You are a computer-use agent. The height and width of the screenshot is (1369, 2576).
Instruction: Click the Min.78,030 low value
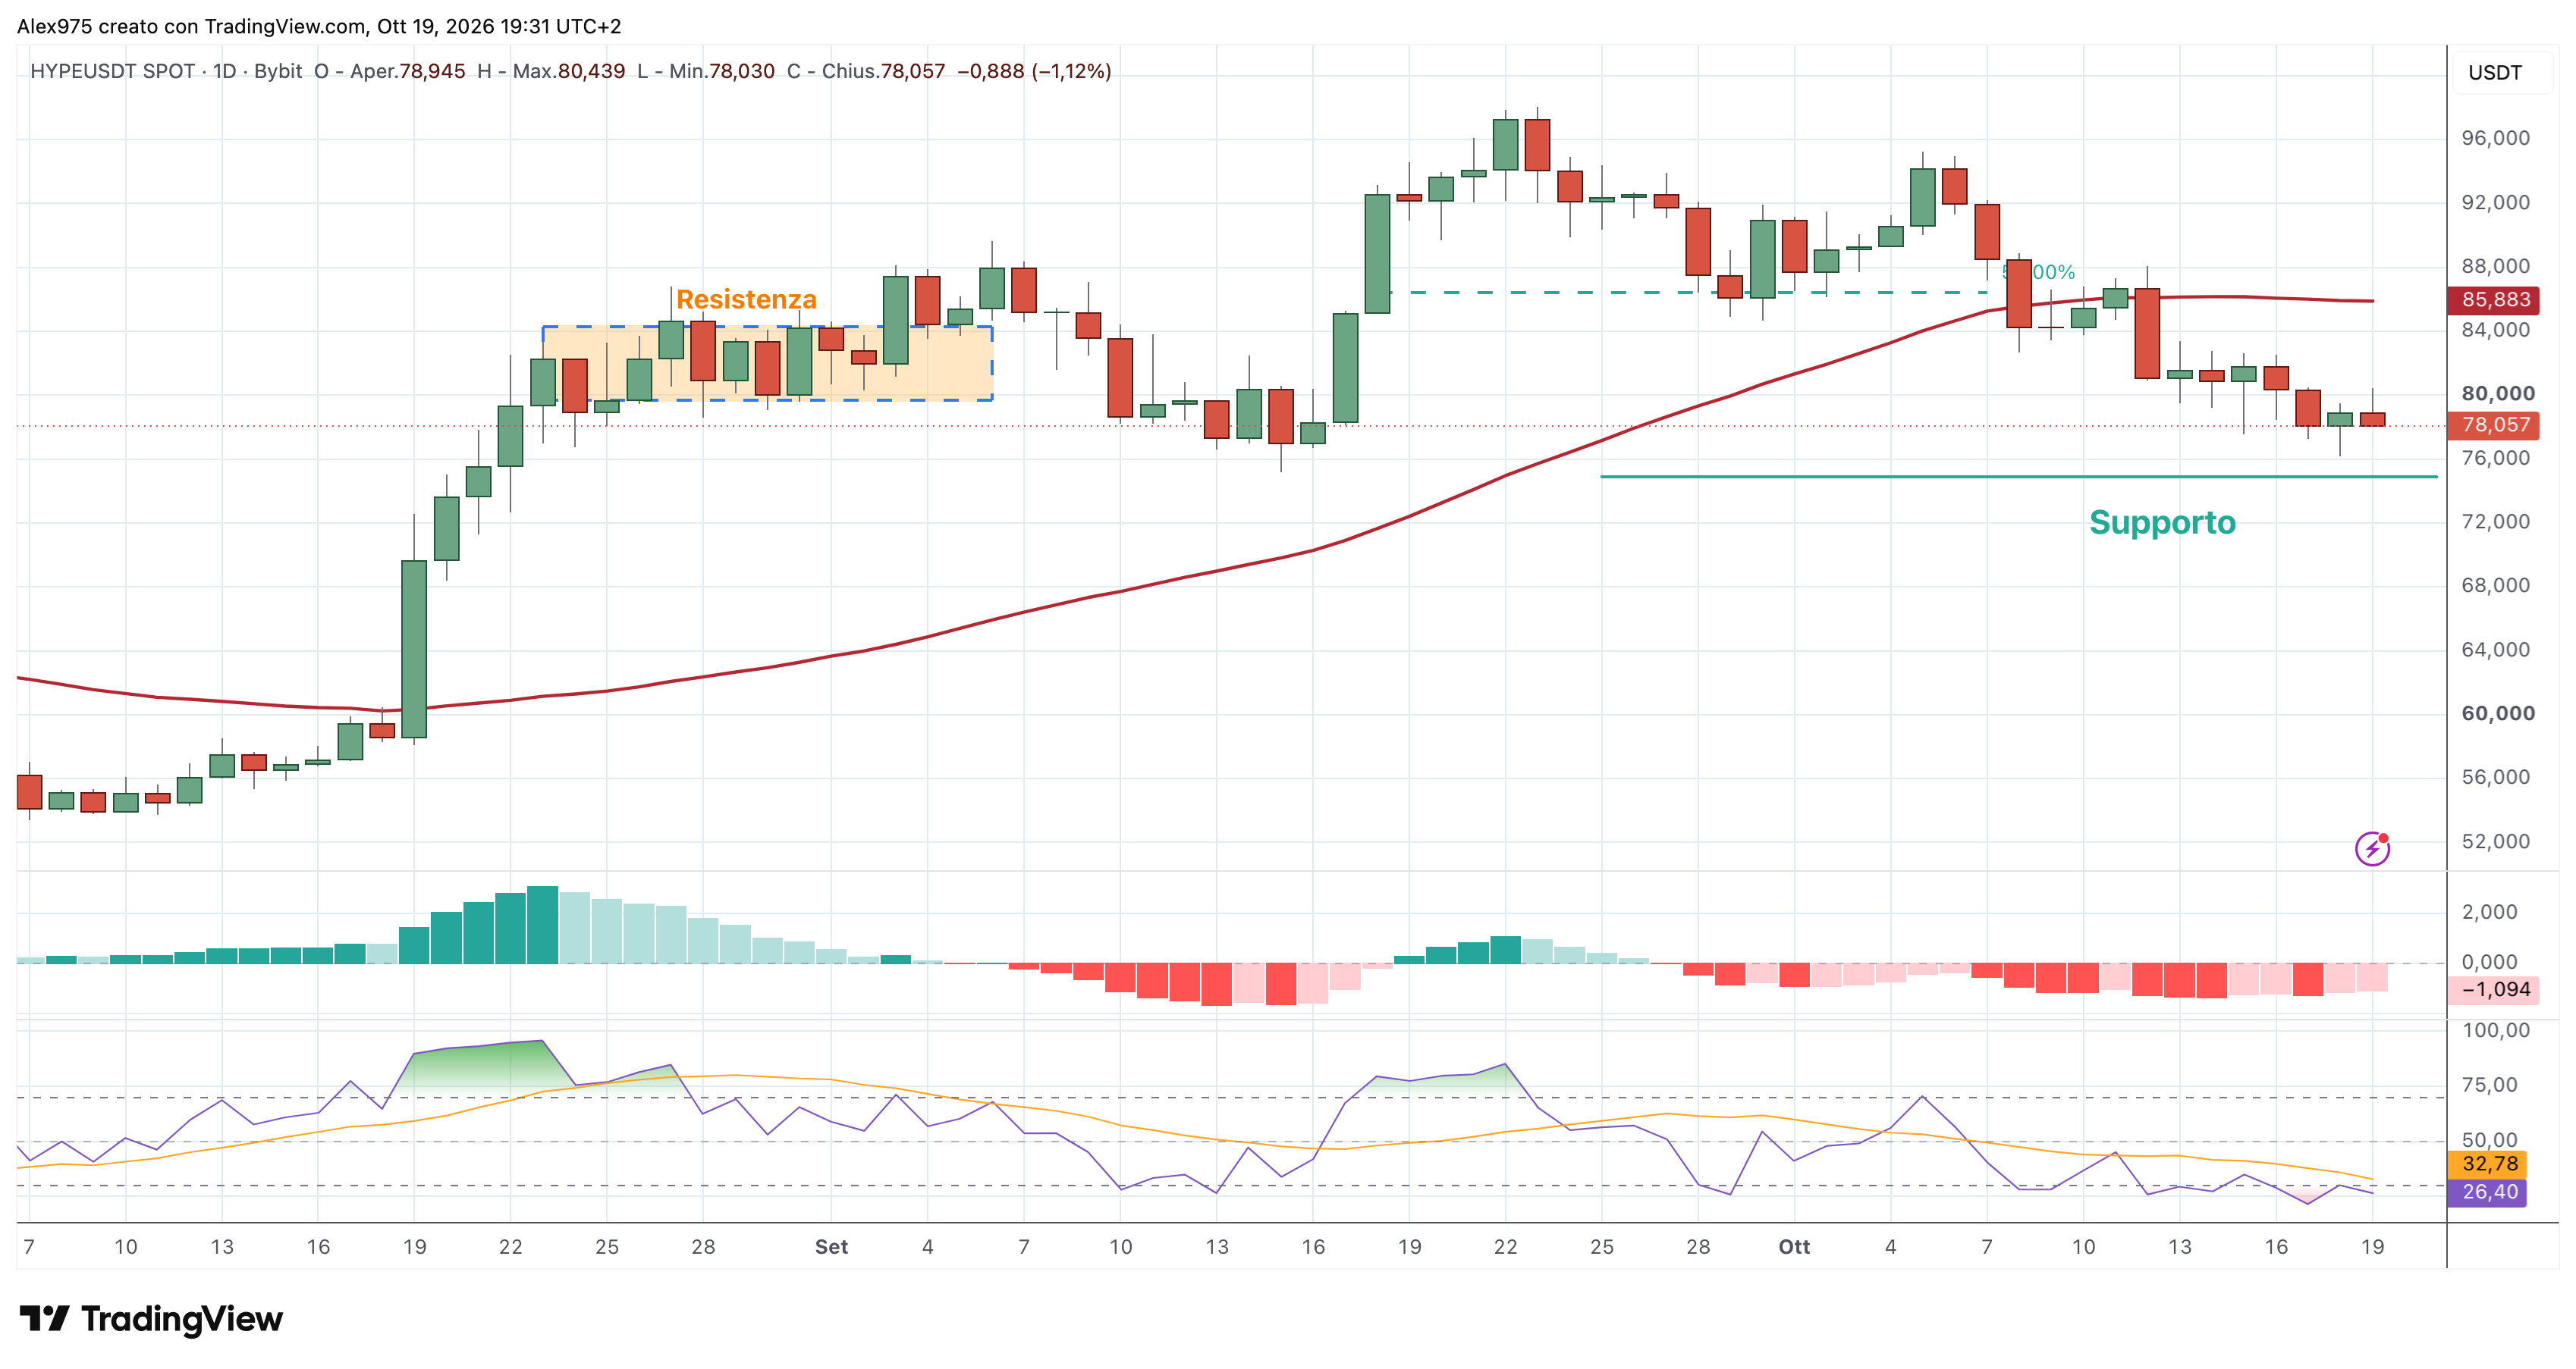pyautogui.click(x=721, y=71)
